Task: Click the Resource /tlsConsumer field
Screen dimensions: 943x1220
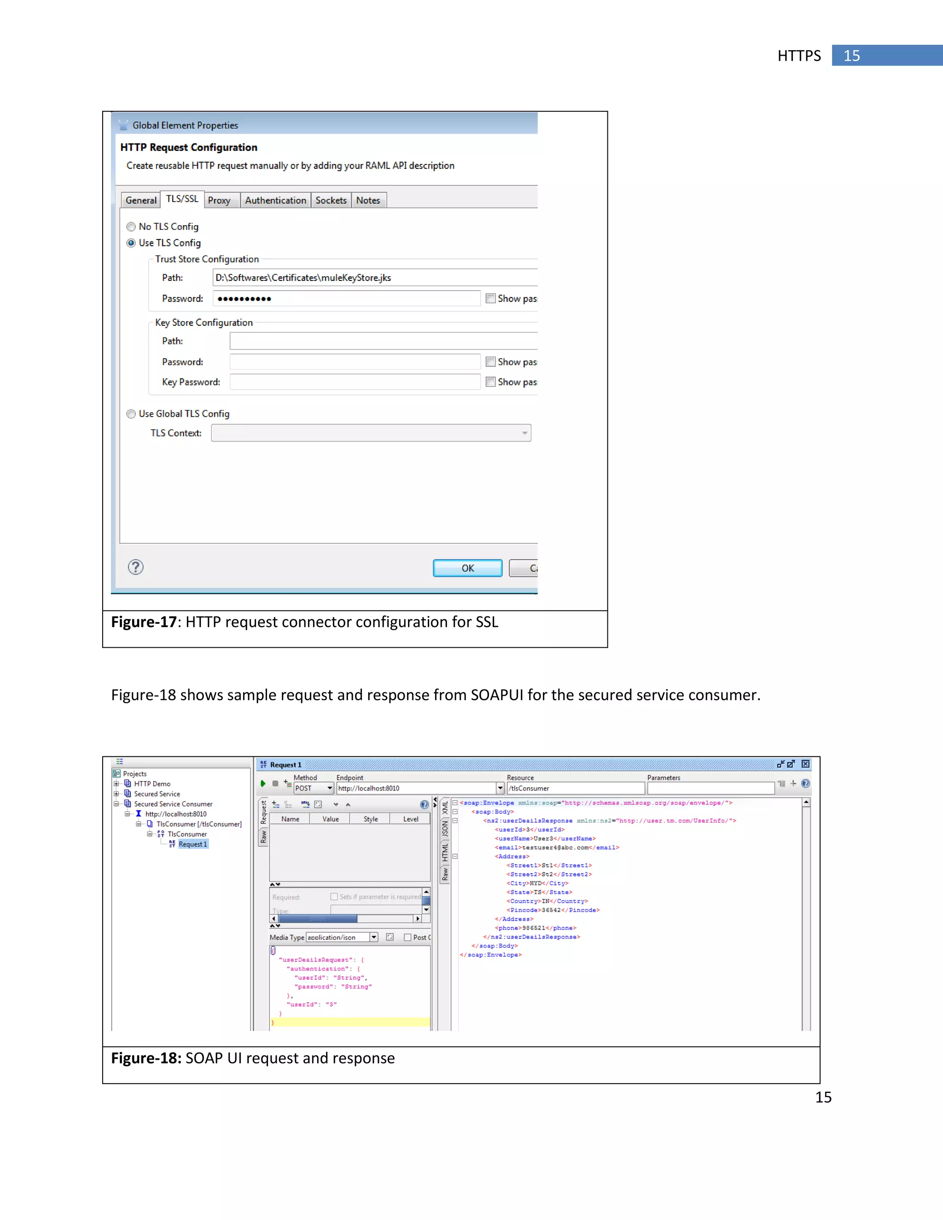Action: click(x=576, y=788)
